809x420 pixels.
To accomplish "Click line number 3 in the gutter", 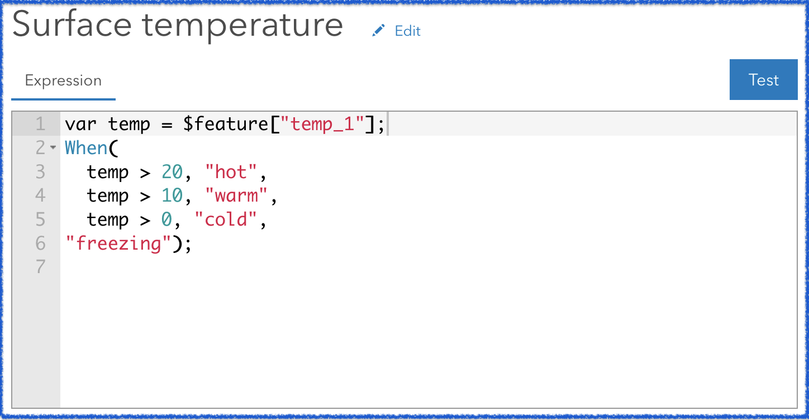I will point(40,172).
